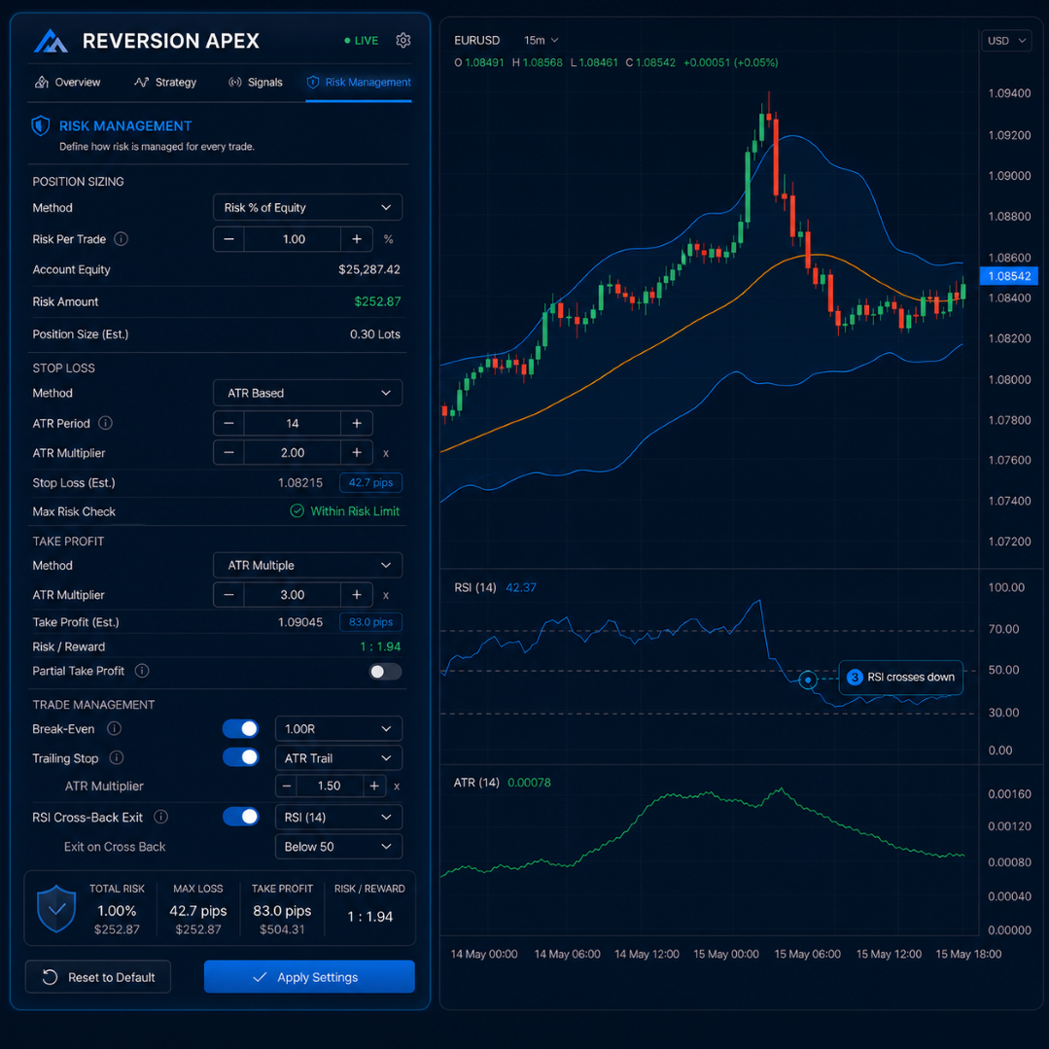This screenshot has height=1049, width=1049.
Task: Click the current price tag 1.08542
Action: [1009, 276]
